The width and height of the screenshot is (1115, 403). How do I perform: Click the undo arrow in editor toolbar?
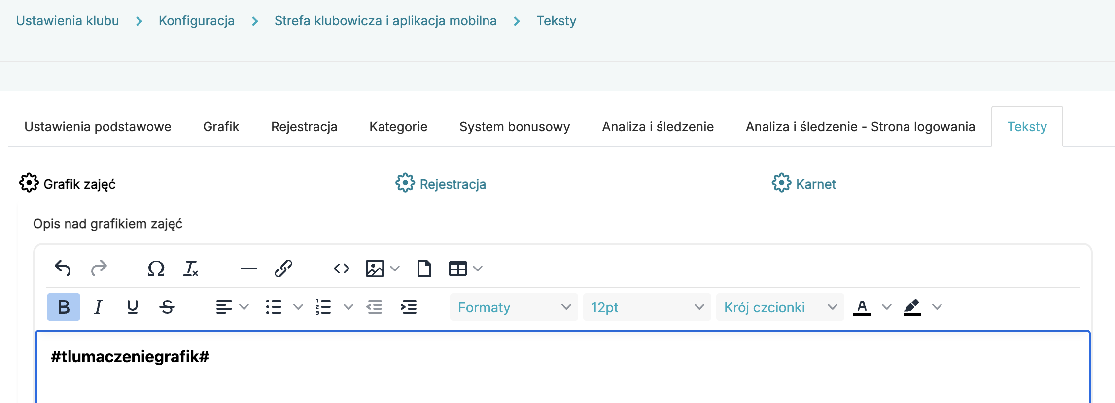coord(63,269)
